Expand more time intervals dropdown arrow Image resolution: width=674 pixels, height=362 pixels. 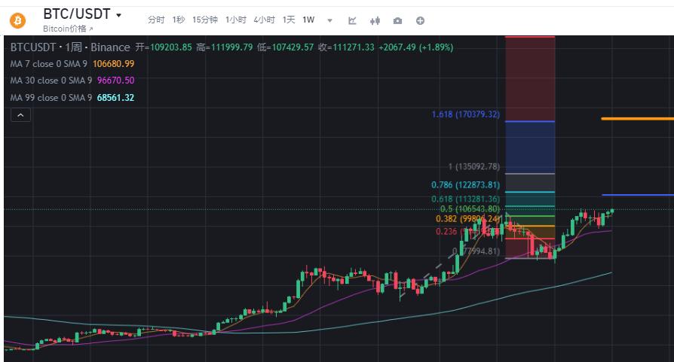coord(329,20)
